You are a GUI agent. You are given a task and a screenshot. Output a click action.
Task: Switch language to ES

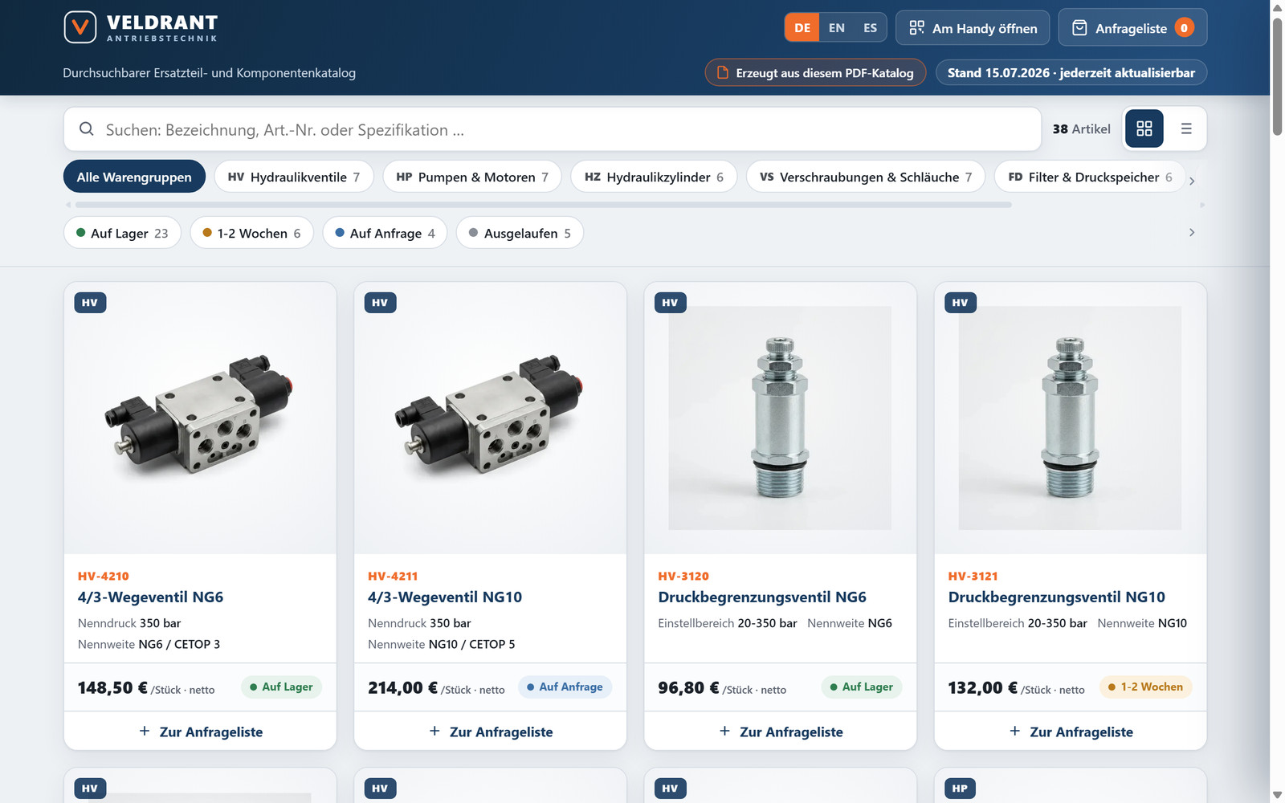(x=870, y=27)
